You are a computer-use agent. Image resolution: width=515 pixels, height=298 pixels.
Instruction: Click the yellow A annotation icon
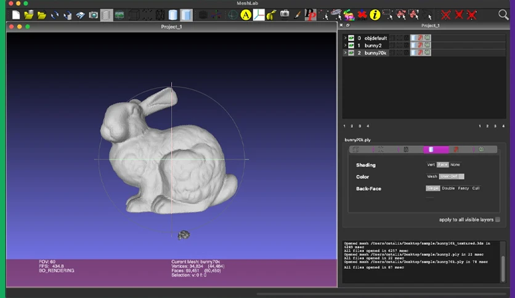tap(246, 15)
